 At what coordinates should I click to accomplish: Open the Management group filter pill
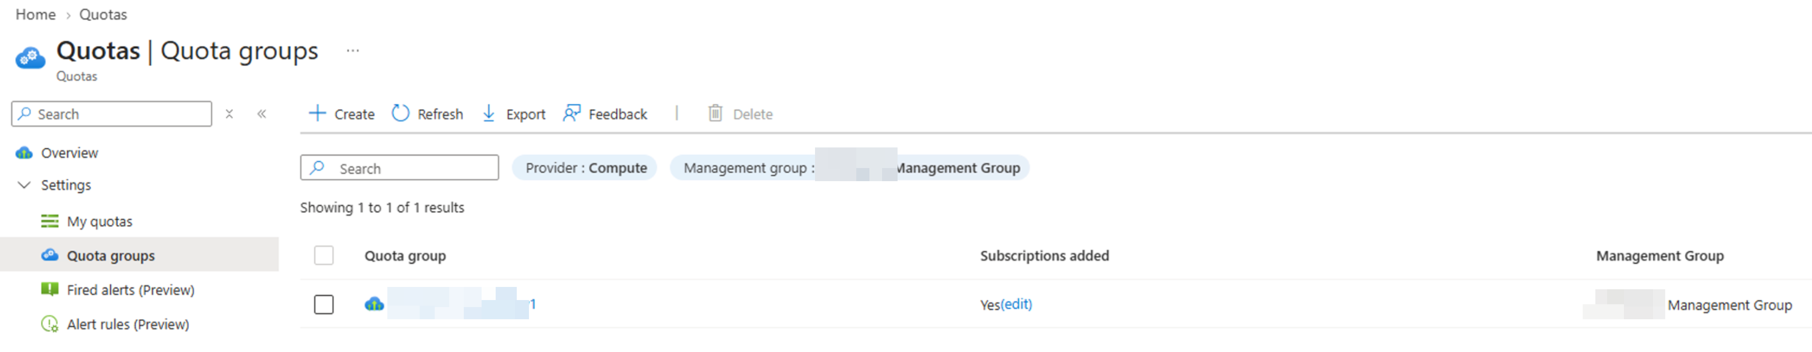pos(850,168)
